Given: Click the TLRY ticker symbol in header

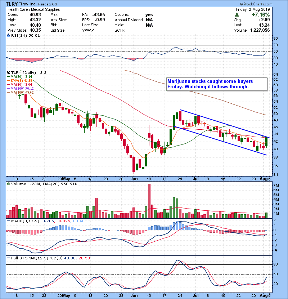Looking at the screenshot, I should pyautogui.click(x=12, y=4).
